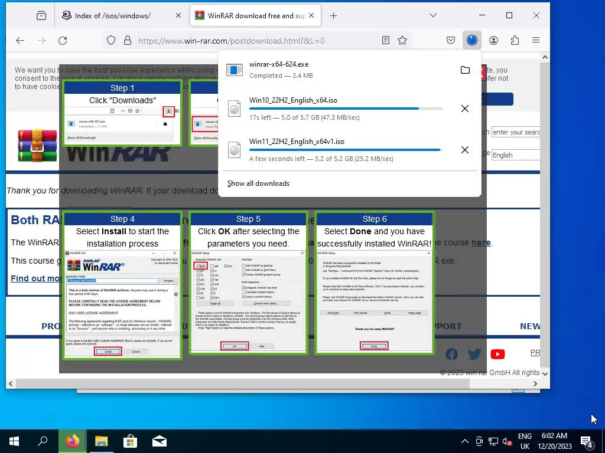Open the Windows Start menu
The height and width of the screenshot is (453, 605).
tap(14, 441)
